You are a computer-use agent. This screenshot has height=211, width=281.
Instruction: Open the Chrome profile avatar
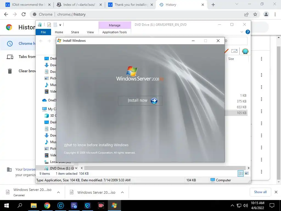[266, 14]
